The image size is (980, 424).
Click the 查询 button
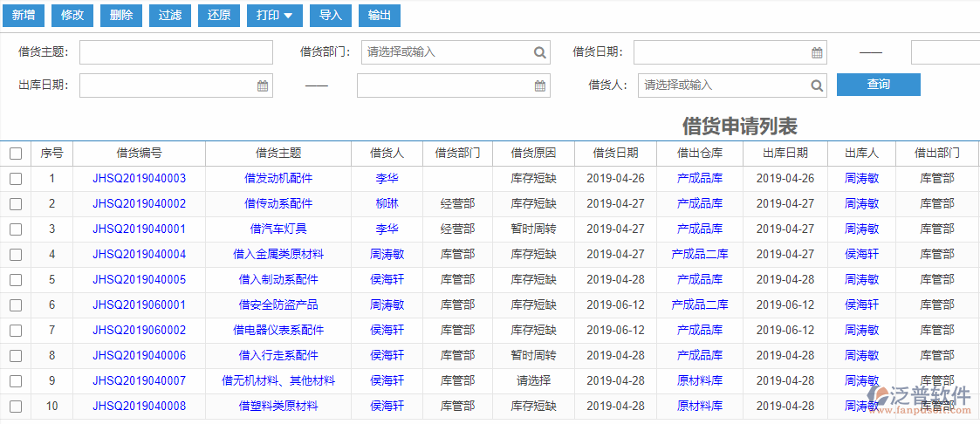point(879,85)
